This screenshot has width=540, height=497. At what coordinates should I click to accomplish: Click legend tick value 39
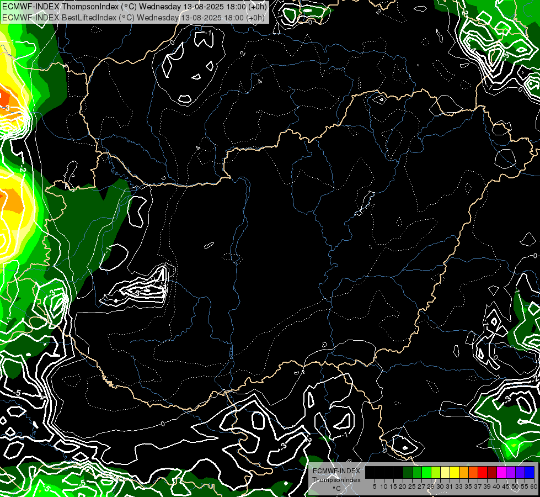487,487
